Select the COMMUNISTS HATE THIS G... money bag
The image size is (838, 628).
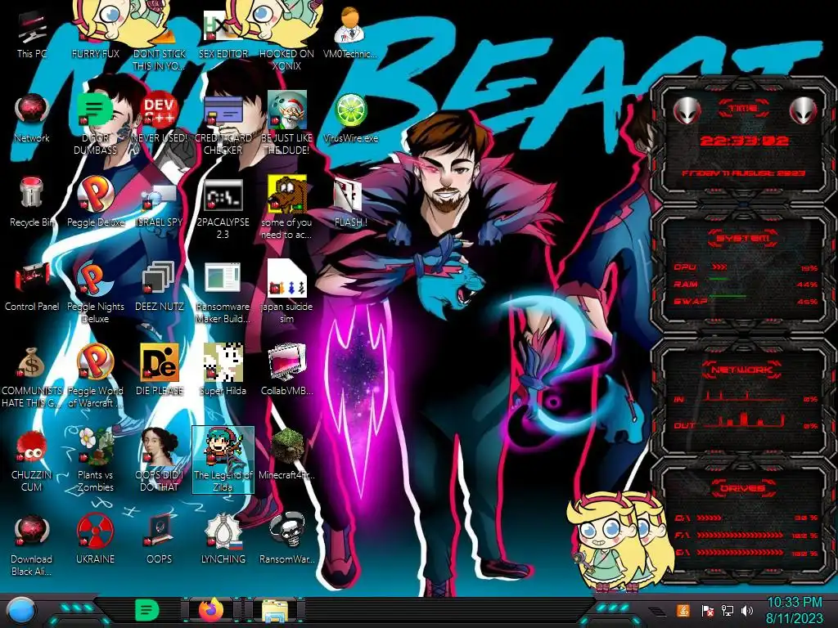(x=32, y=376)
